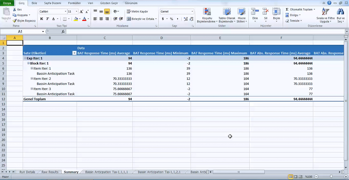Toggle Metni Kaydır wrap text
The image size is (349, 180).
pos(137,11)
